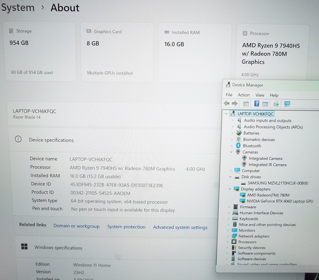Expand the Processors node arrow
The height and width of the screenshot is (280, 319).
227,242
